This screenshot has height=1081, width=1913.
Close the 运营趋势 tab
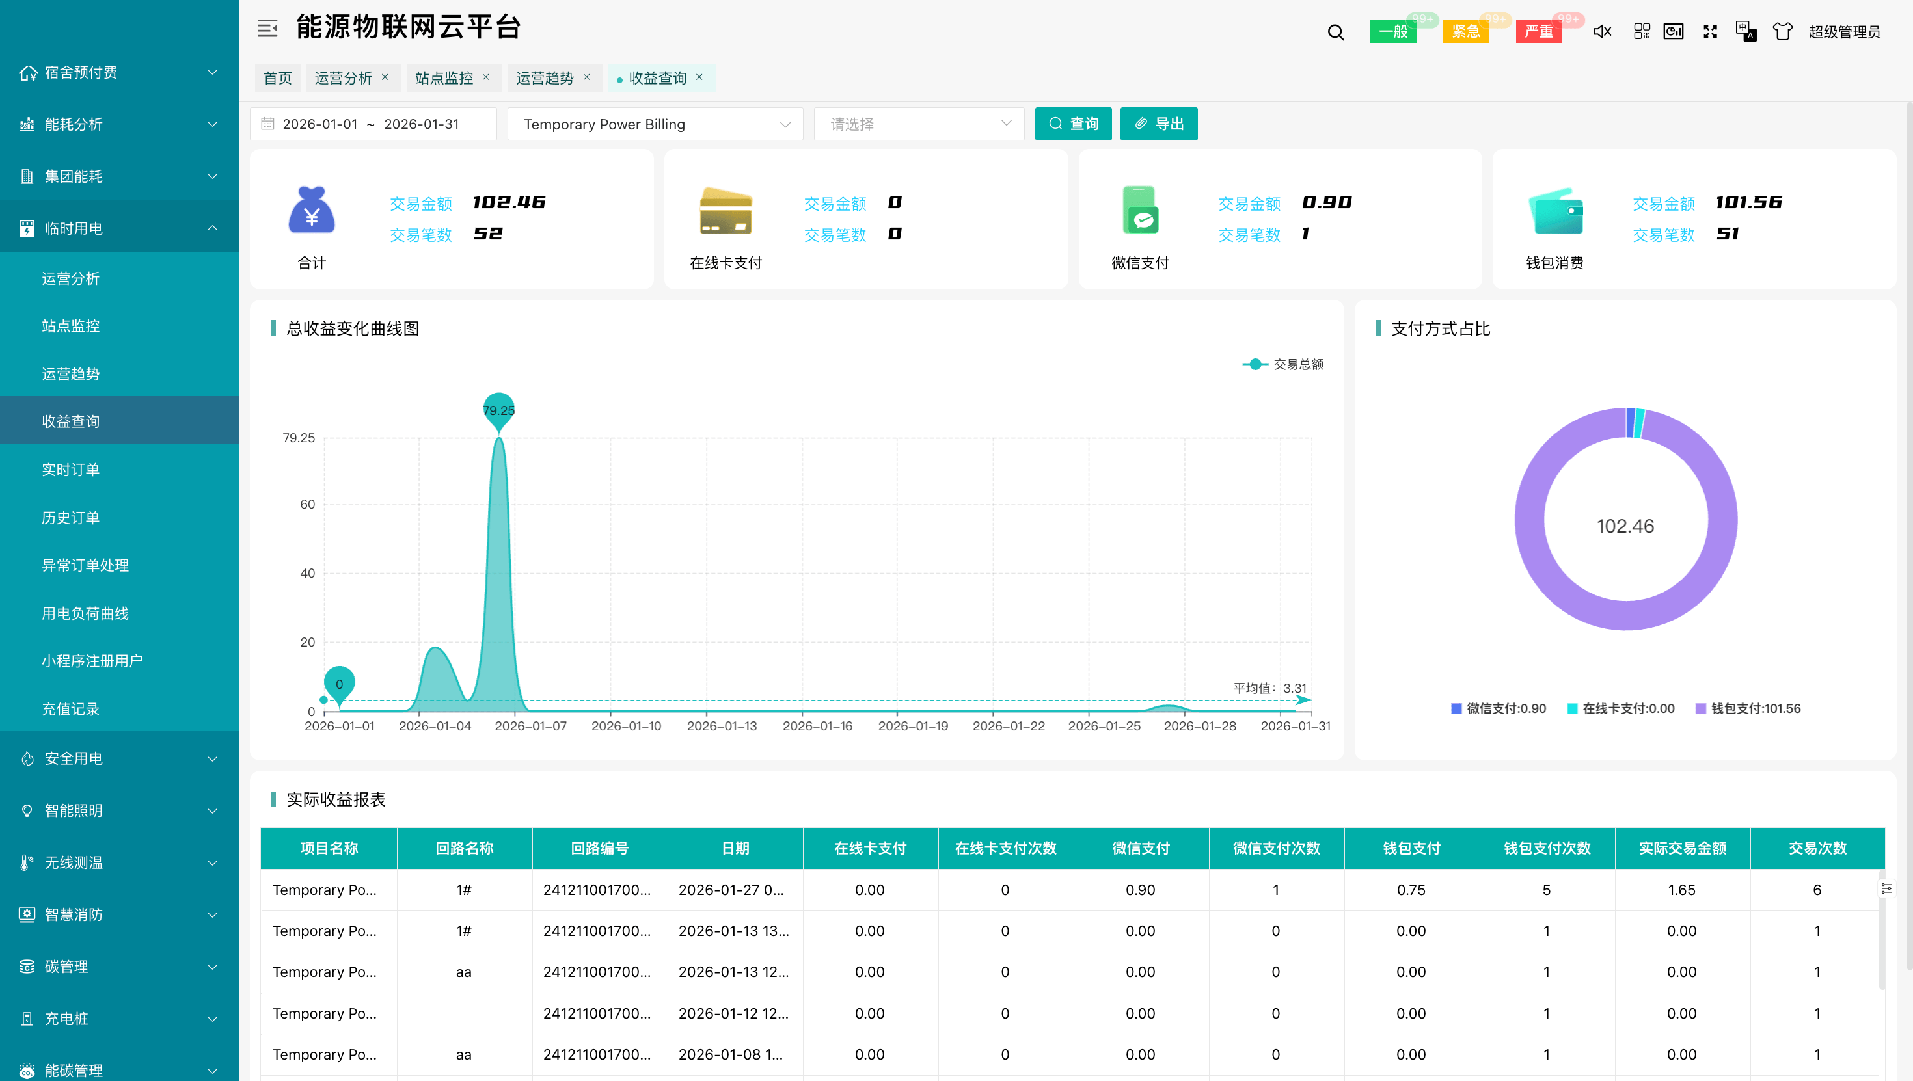pyautogui.click(x=587, y=77)
